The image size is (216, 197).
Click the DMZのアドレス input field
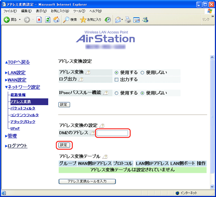click(112, 134)
